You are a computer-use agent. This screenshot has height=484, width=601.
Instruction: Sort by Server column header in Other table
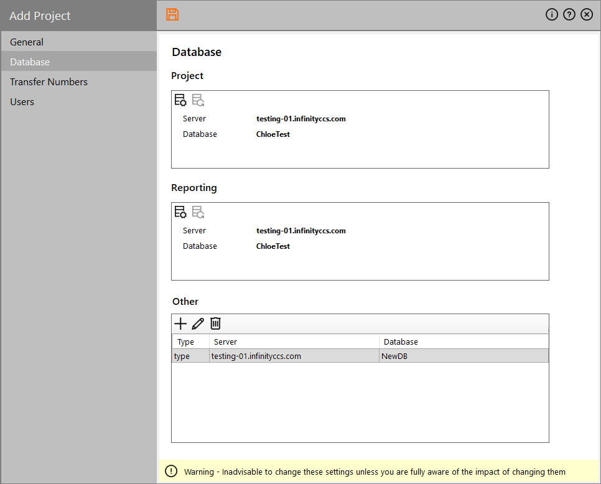pyautogui.click(x=294, y=342)
